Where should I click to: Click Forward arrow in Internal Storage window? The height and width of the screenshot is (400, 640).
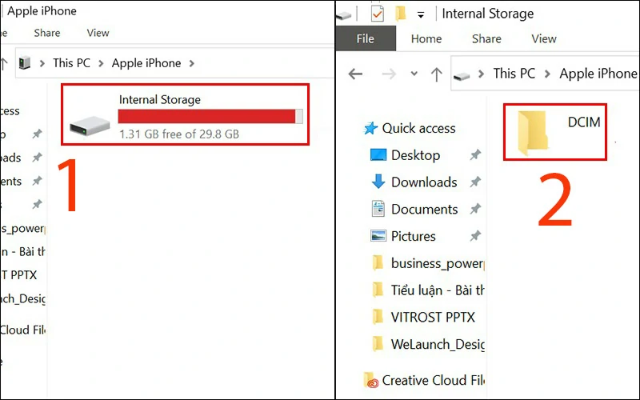pyautogui.click(x=389, y=74)
